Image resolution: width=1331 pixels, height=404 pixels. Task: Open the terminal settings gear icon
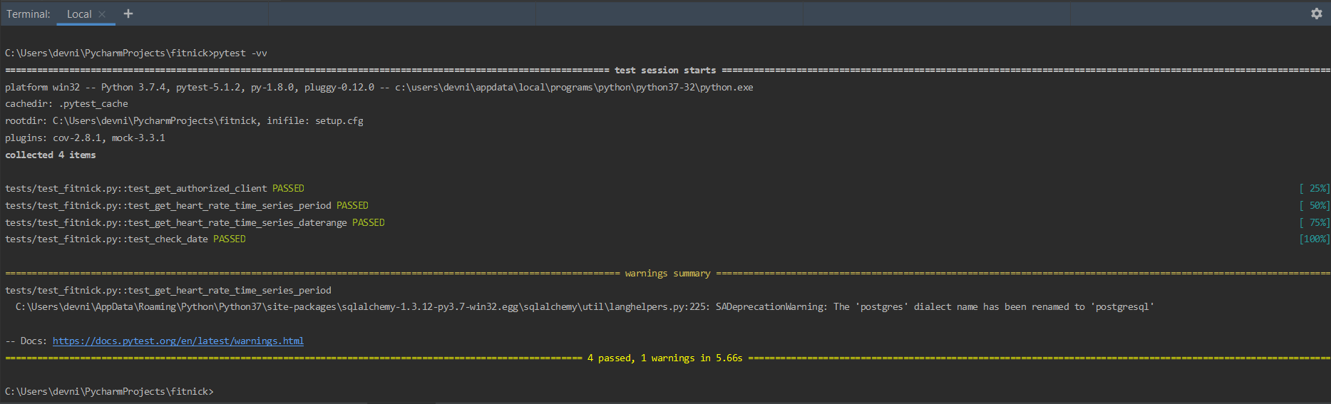1316,14
